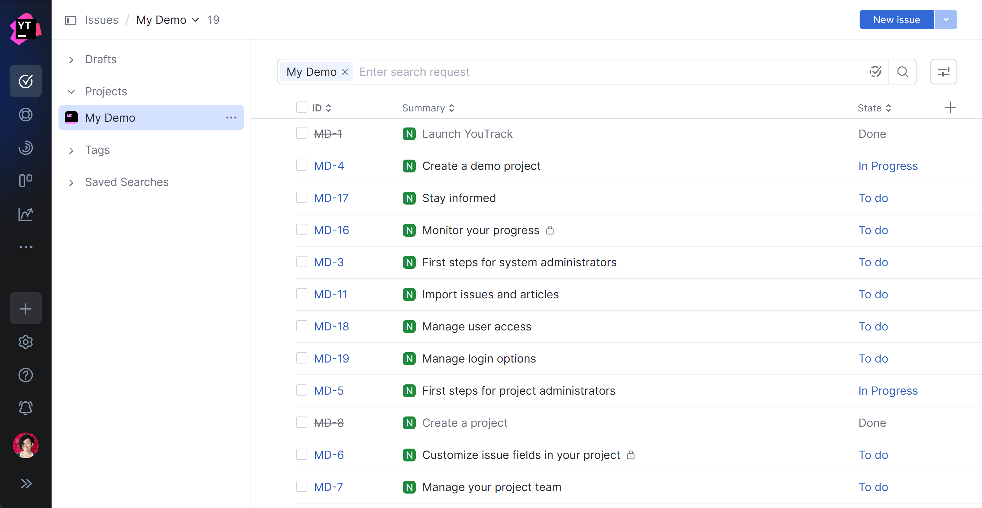
Task: Open the view settings sliders control
Action: tap(943, 72)
